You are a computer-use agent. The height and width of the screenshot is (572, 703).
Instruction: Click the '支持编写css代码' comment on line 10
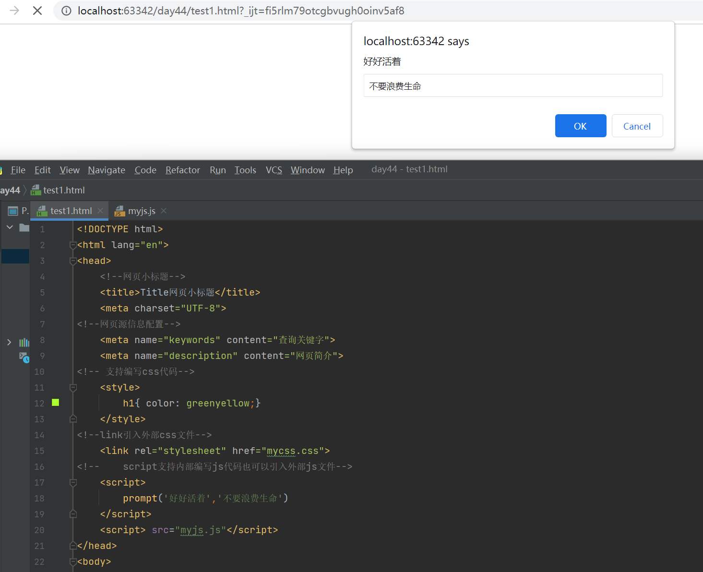pyautogui.click(x=136, y=371)
